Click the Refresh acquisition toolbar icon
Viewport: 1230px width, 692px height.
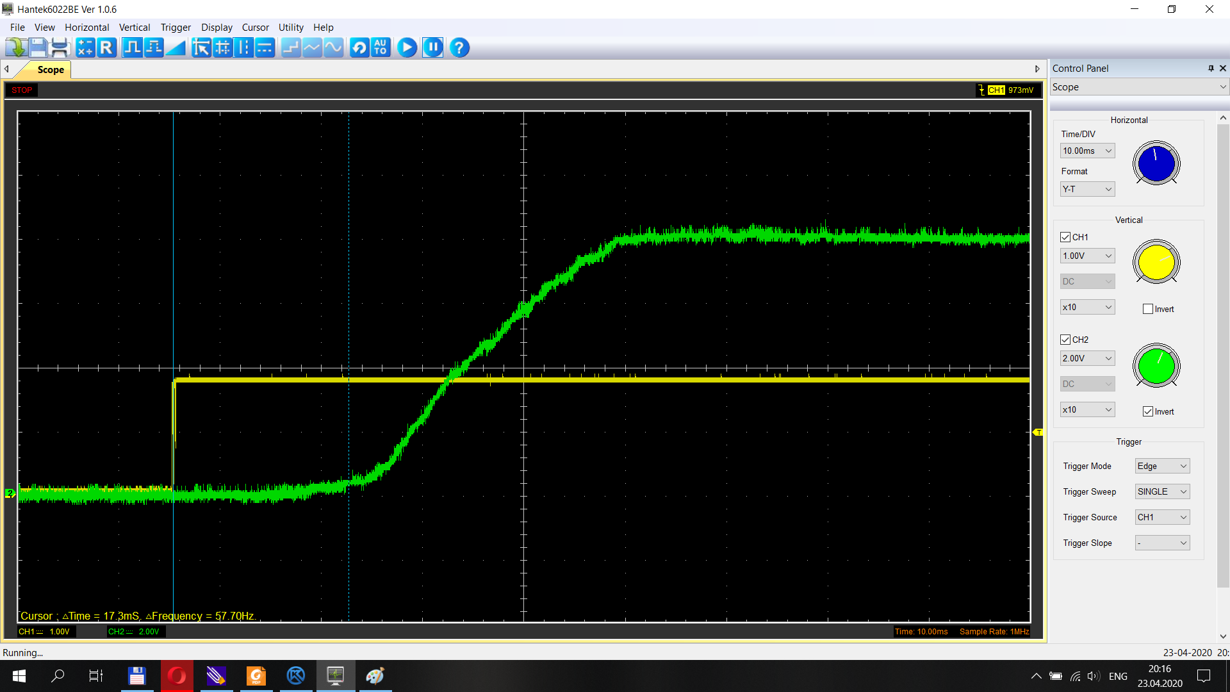pos(359,47)
